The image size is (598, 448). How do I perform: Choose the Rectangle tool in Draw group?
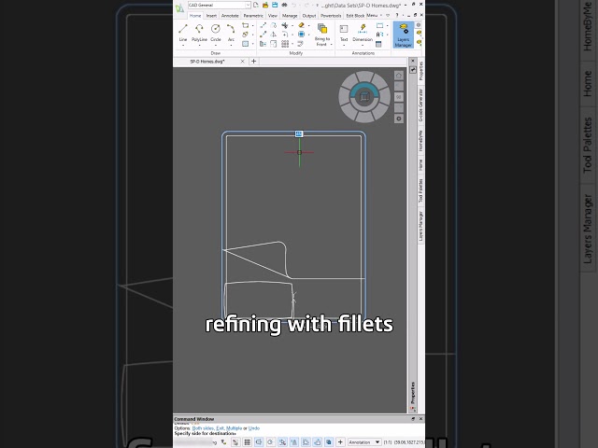245,25
